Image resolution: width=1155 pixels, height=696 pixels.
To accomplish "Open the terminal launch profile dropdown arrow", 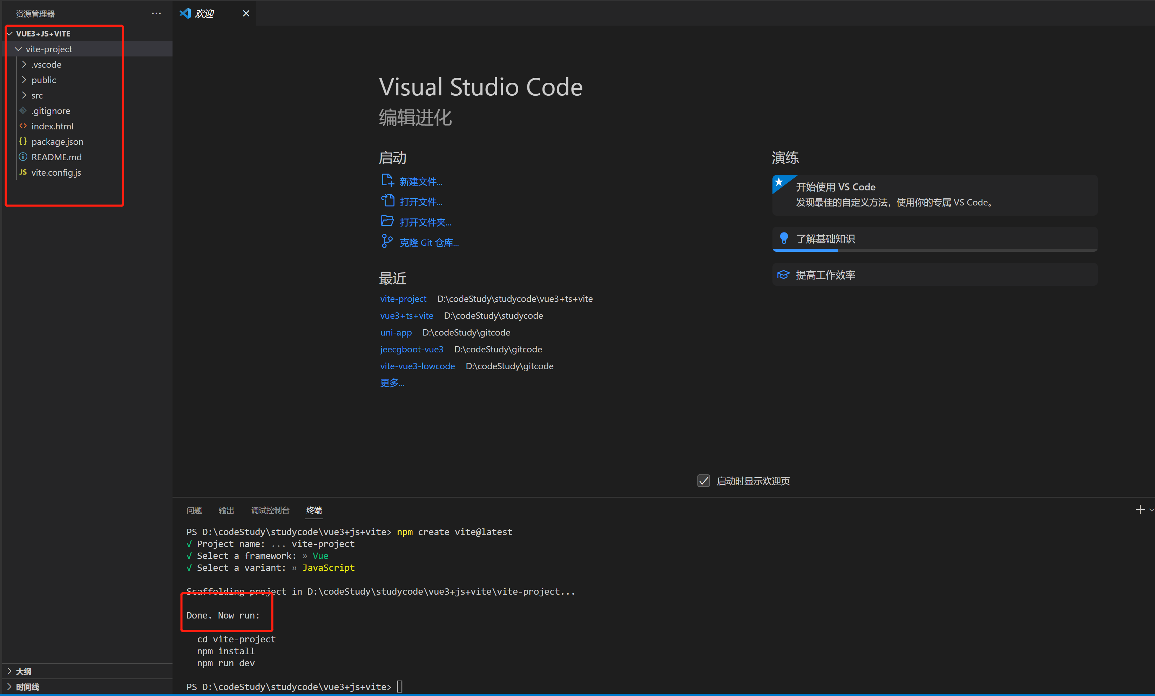I will coord(1151,510).
